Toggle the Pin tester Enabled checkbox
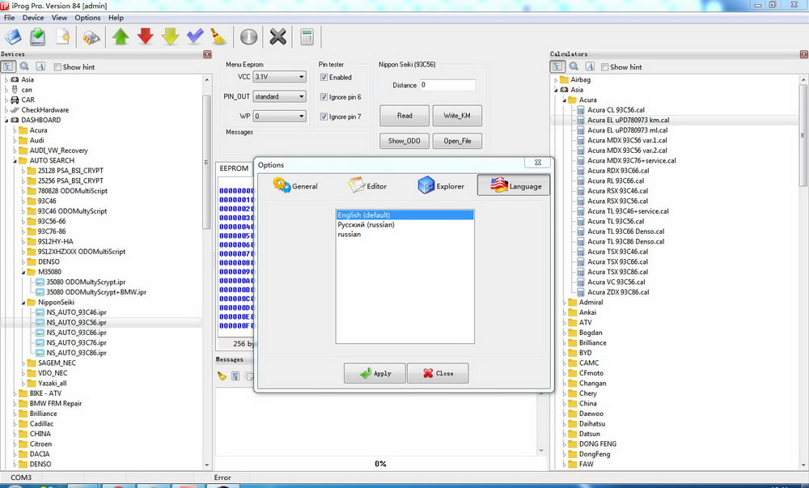This screenshot has width=809, height=488. (x=324, y=78)
